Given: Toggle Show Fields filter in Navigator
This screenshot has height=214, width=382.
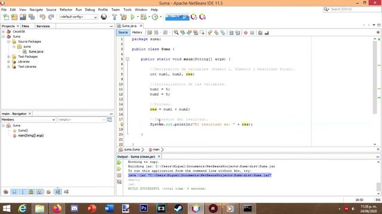Looking at the screenshot, I should [14, 192].
